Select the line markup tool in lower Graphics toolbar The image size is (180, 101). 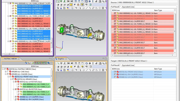point(87,70)
